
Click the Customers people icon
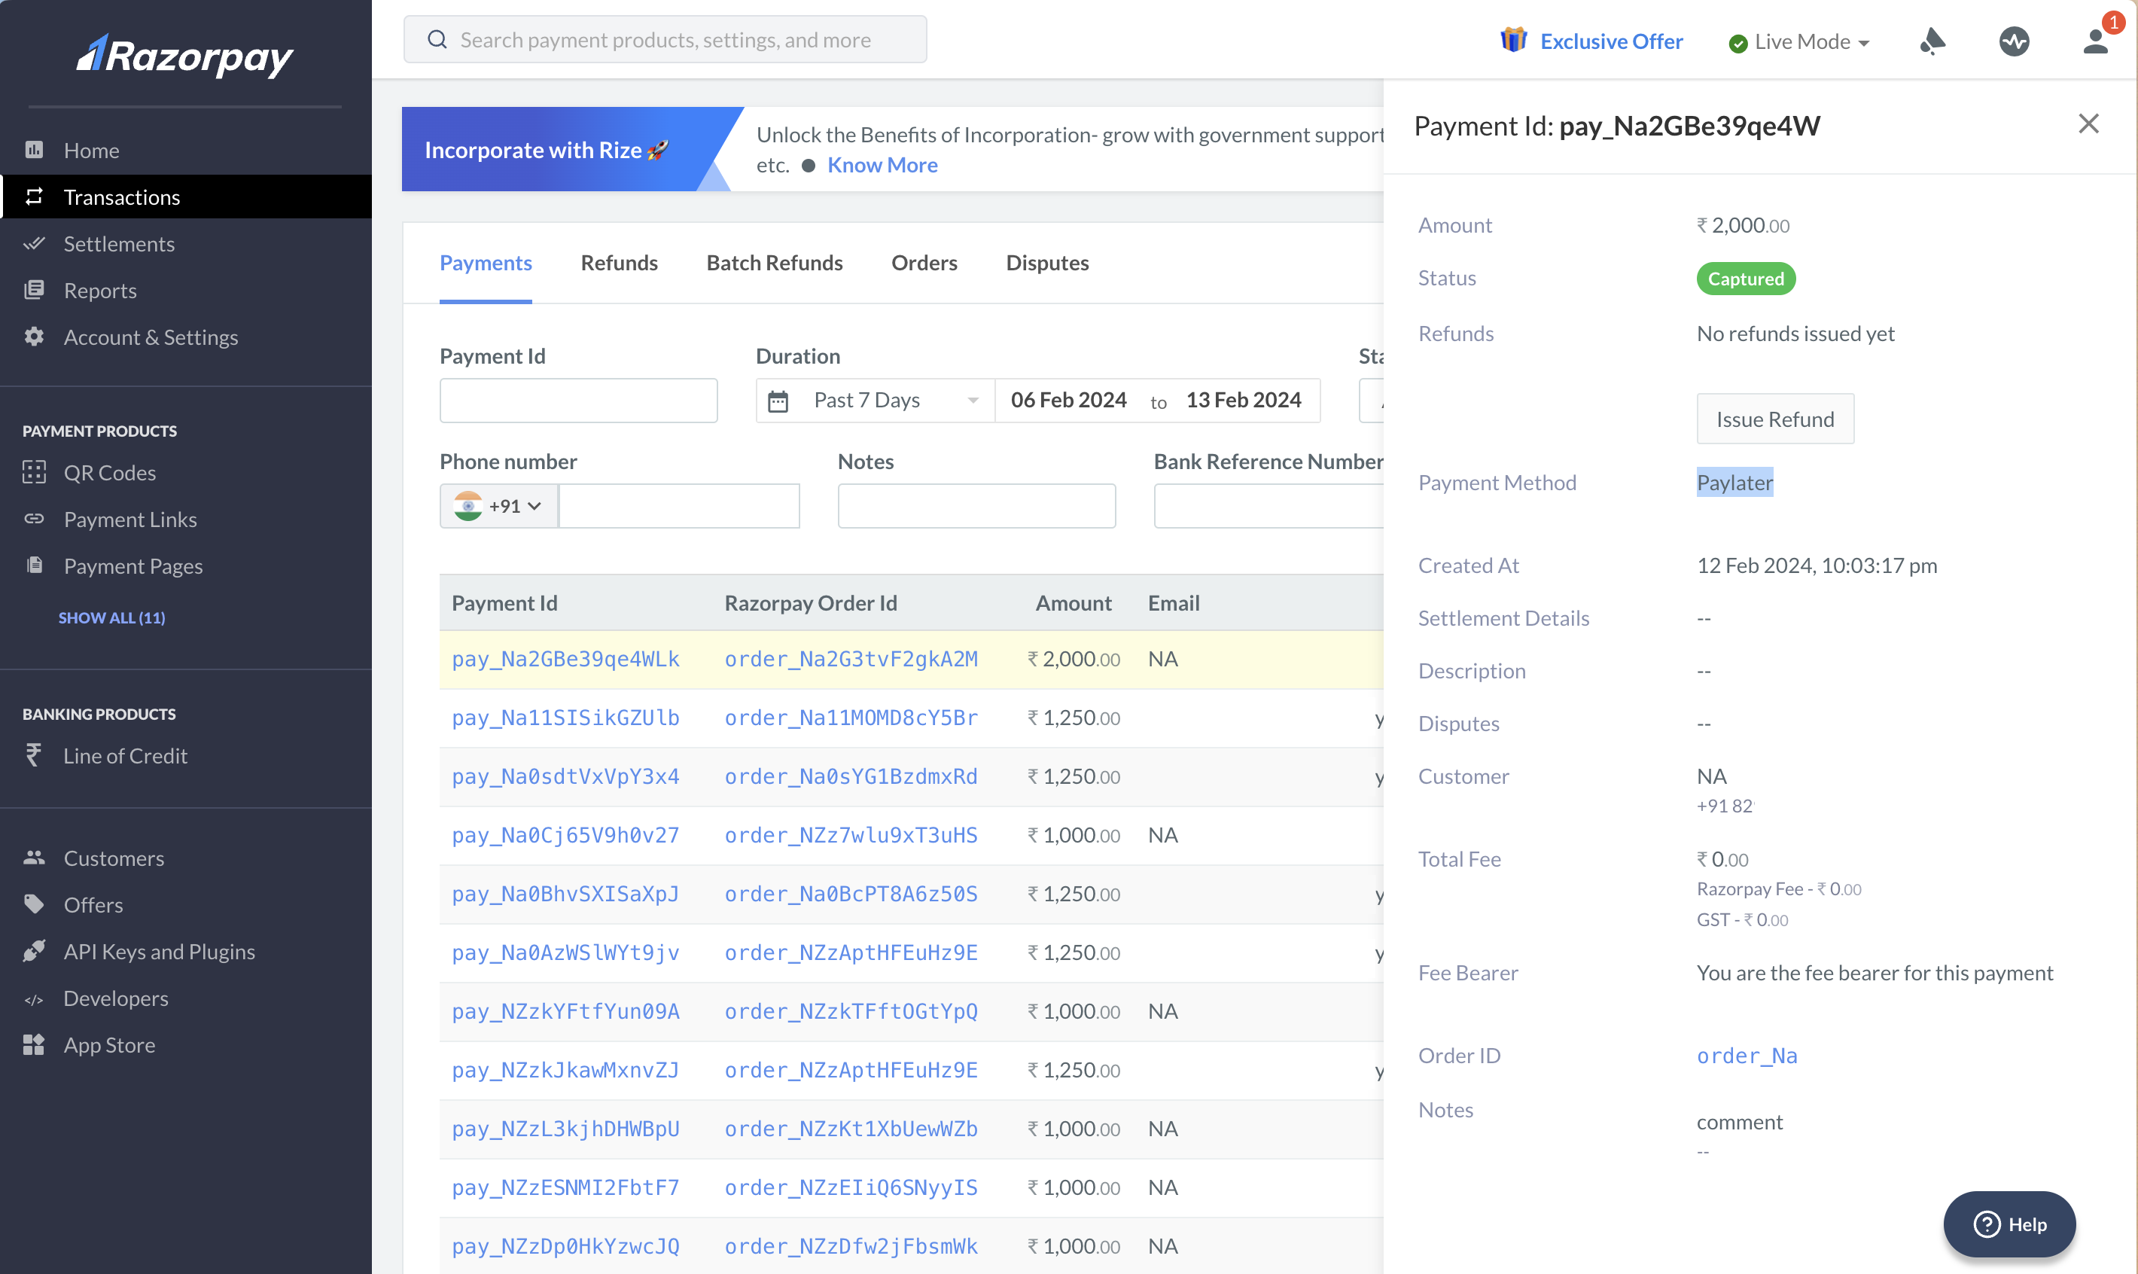(35, 858)
